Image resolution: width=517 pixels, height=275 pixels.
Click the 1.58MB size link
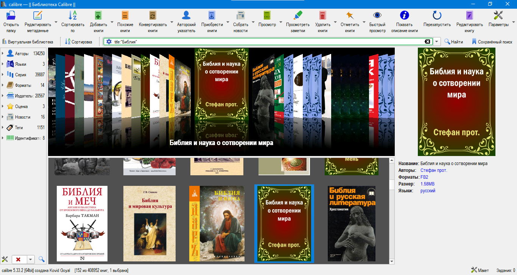click(427, 184)
